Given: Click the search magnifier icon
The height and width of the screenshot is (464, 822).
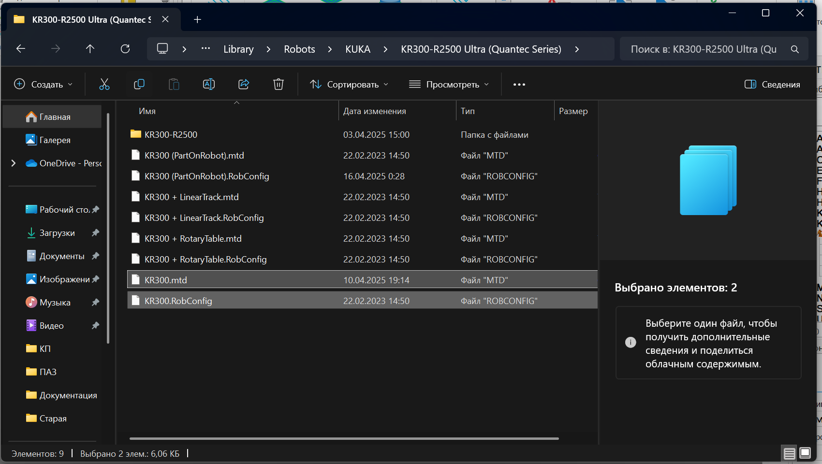Looking at the screenshot, I should 794,49.
